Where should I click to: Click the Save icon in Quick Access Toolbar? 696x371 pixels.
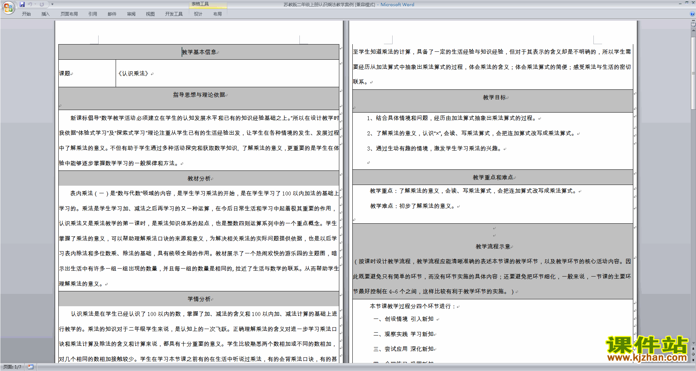22,4
